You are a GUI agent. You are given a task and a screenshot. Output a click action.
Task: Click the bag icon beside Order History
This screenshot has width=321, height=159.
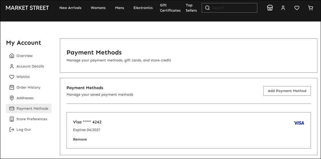[12, 87]
